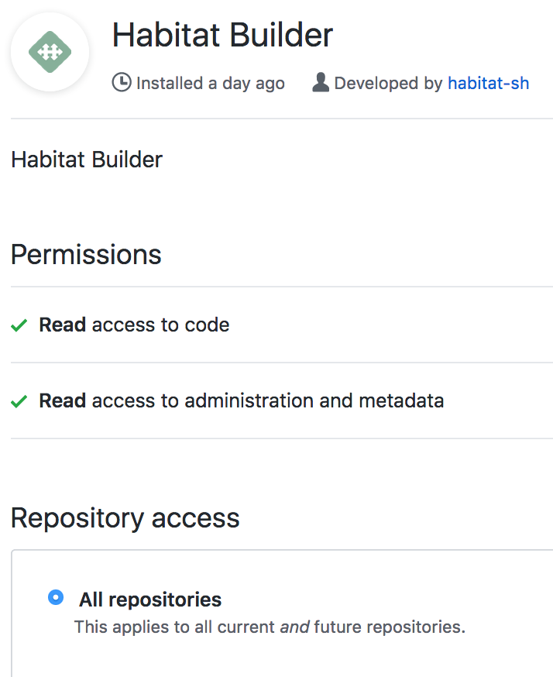Click the green checkmark for administration access

coord(19,401)
